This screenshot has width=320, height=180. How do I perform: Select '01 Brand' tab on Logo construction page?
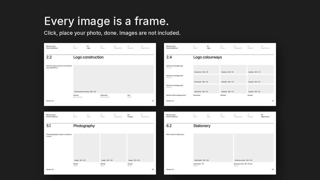coord(75,47)
